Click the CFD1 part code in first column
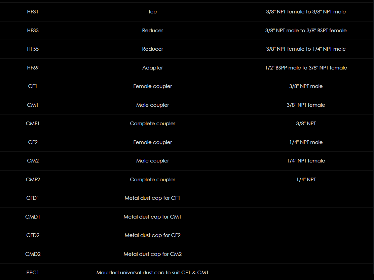The width and height of the screenshot is (374, 280). 33,198
